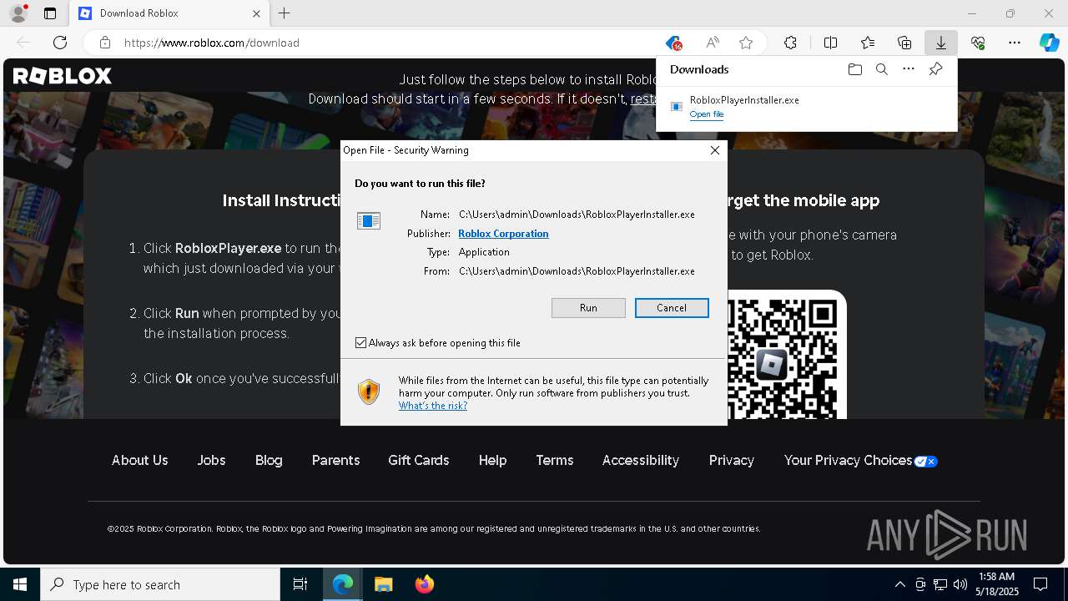Close the Download Roblox tab
This screenshot has height=601, width=1068.
[256, 13]
